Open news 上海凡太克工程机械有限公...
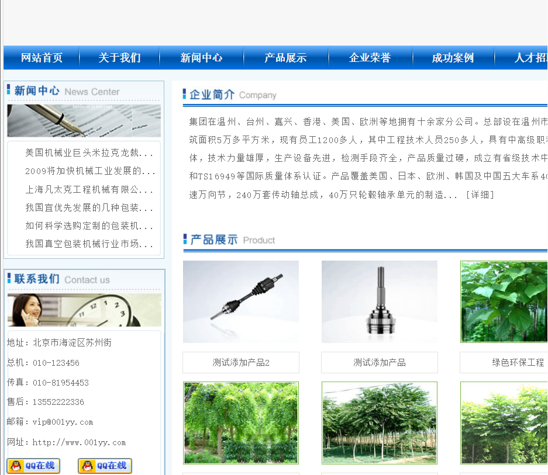Screen dimensions: 548x475 (x=89, y=190)
